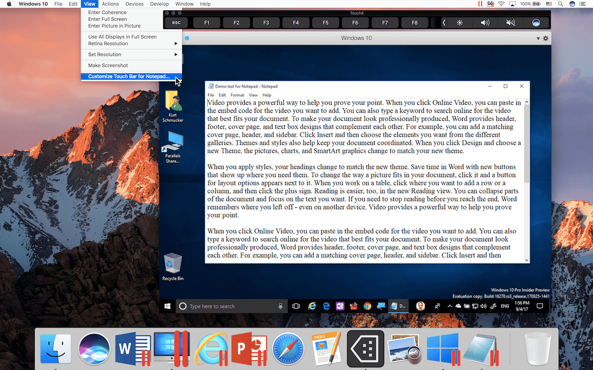Open Internet Explorer on the Windows taskbar
The height and width of the screenshot is (370, 593).
(x=312, y=306)
